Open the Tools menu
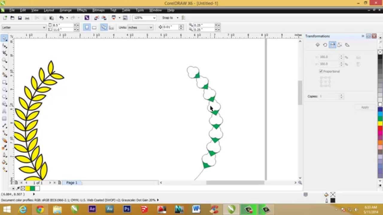The image size is (383, 215). (140, 10)
